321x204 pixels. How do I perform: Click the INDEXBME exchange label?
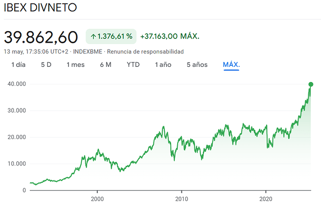[x=87, y=51]
